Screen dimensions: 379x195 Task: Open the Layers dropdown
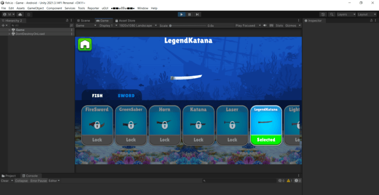click(x=347, y=15)
